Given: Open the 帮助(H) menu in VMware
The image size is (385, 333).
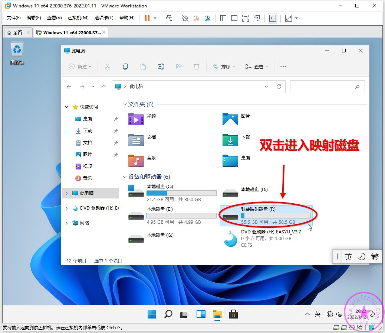Looking at the screenshot, I should pos(127,18).
